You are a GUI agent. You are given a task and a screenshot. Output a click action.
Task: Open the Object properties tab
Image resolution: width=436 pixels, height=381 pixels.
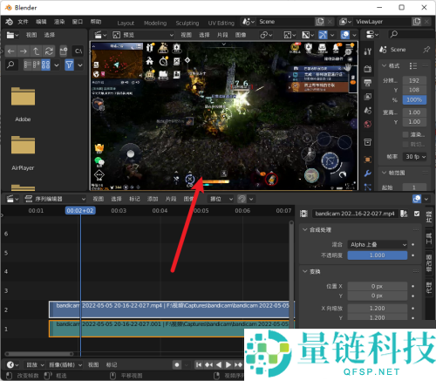click(368, 160)
